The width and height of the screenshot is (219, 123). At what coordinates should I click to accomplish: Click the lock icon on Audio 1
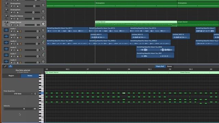pyautogui.click(x=18, y=31)
